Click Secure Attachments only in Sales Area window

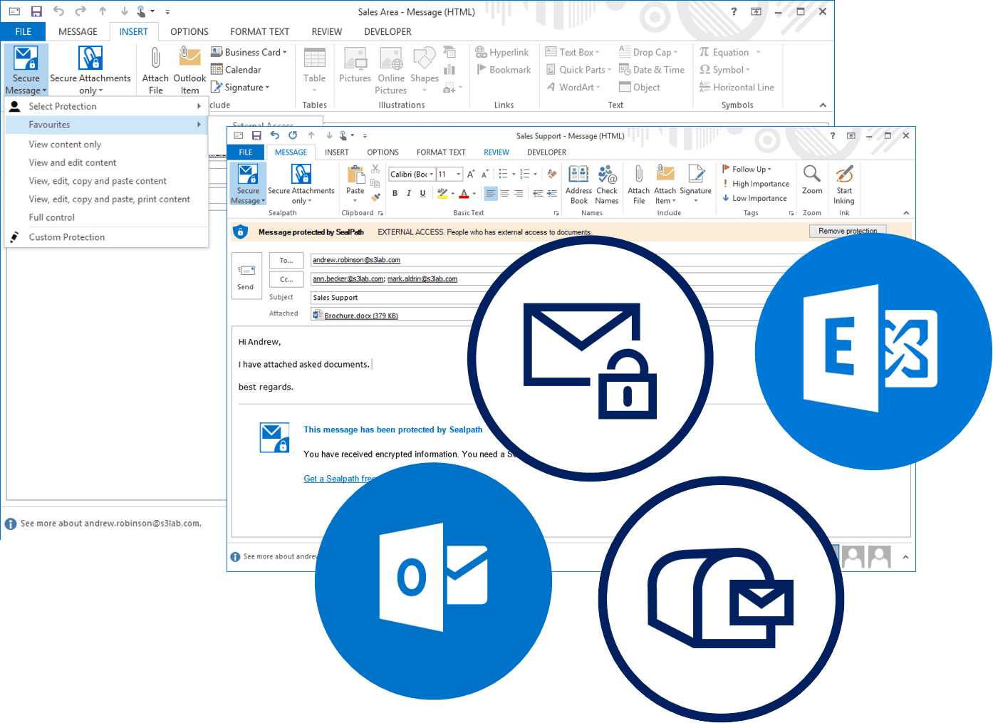[90, 69]
